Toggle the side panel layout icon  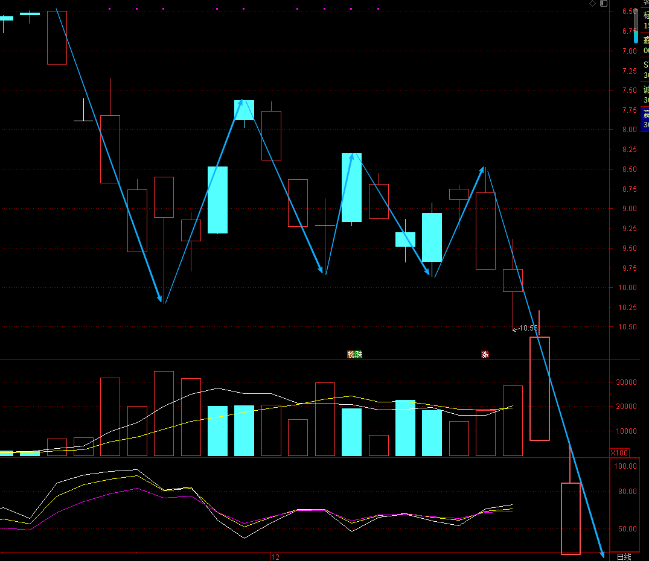tap(604, 3)
